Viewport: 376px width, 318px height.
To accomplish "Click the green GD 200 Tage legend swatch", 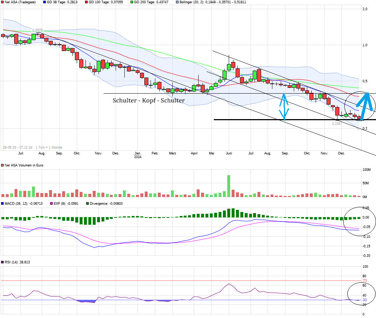I will coord(132,2).
